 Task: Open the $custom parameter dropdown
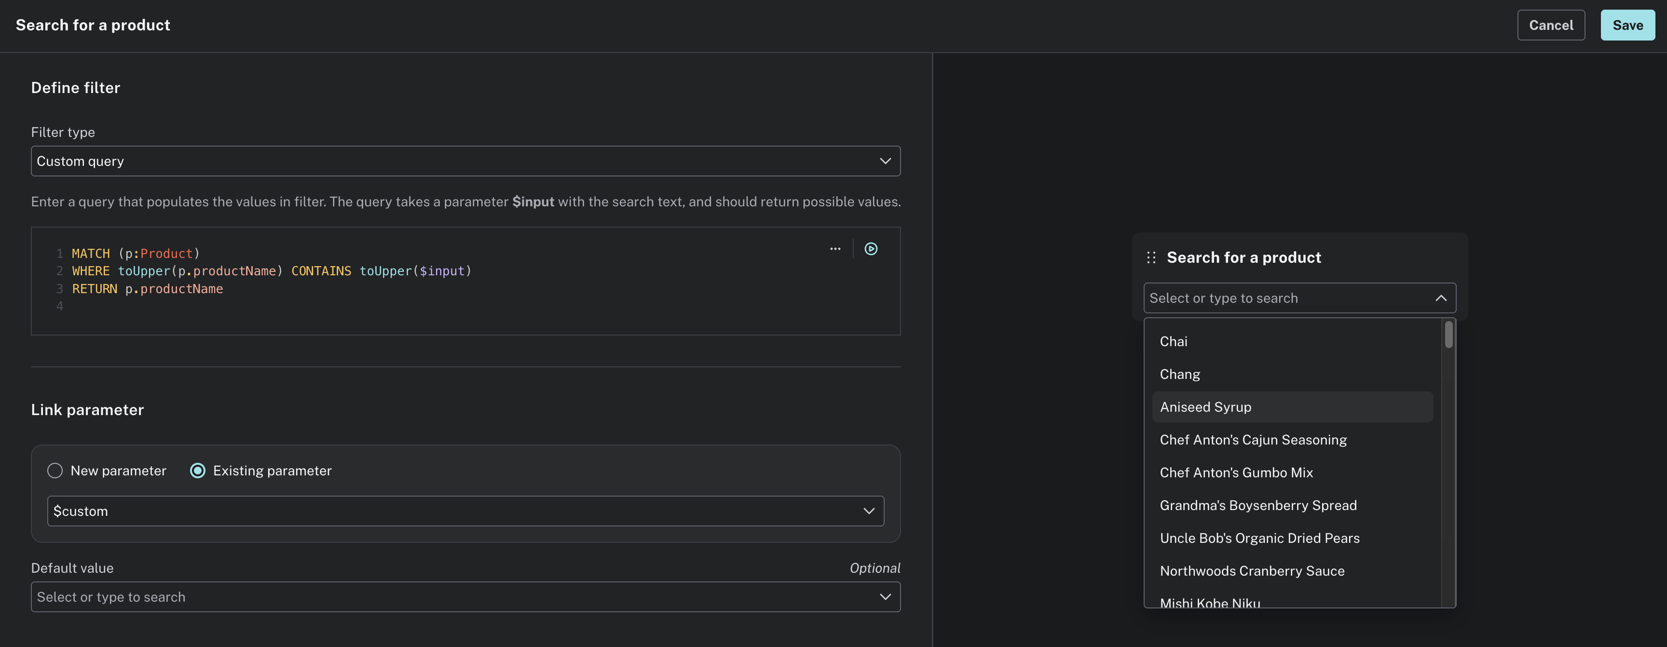click(465, 511)
